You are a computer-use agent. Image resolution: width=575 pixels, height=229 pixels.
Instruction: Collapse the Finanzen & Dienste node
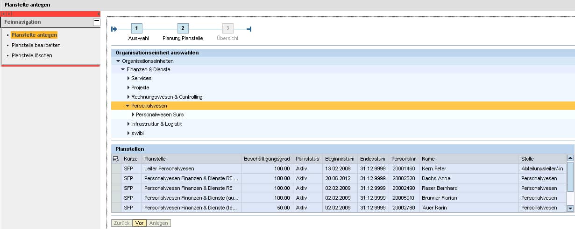point(123,70)
